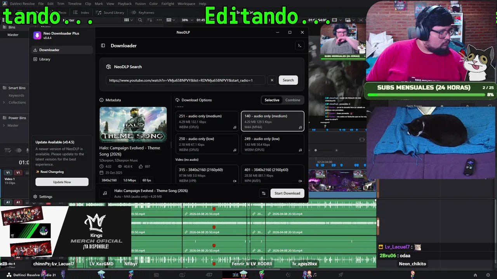
Task: Open the File menu in DaVinci Resolve
Action: coord(41,4)
